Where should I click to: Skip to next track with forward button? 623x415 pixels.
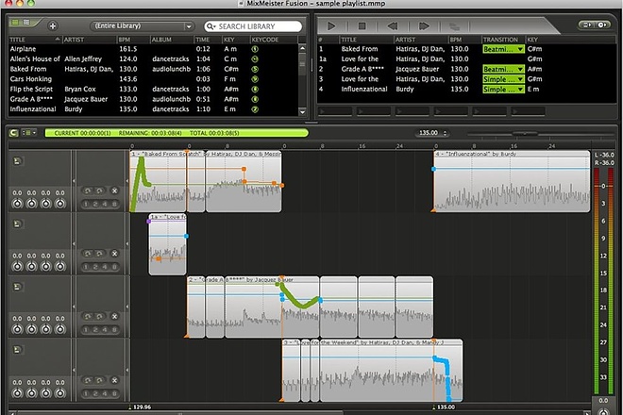tap(424, 26)
